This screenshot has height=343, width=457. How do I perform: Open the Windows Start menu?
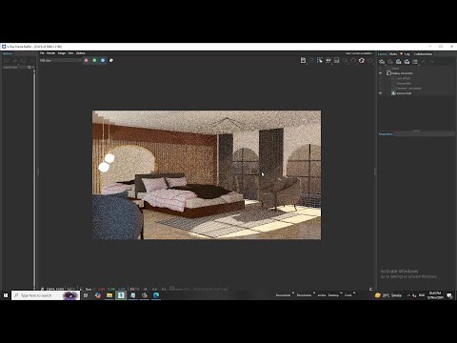click(6, 295)
